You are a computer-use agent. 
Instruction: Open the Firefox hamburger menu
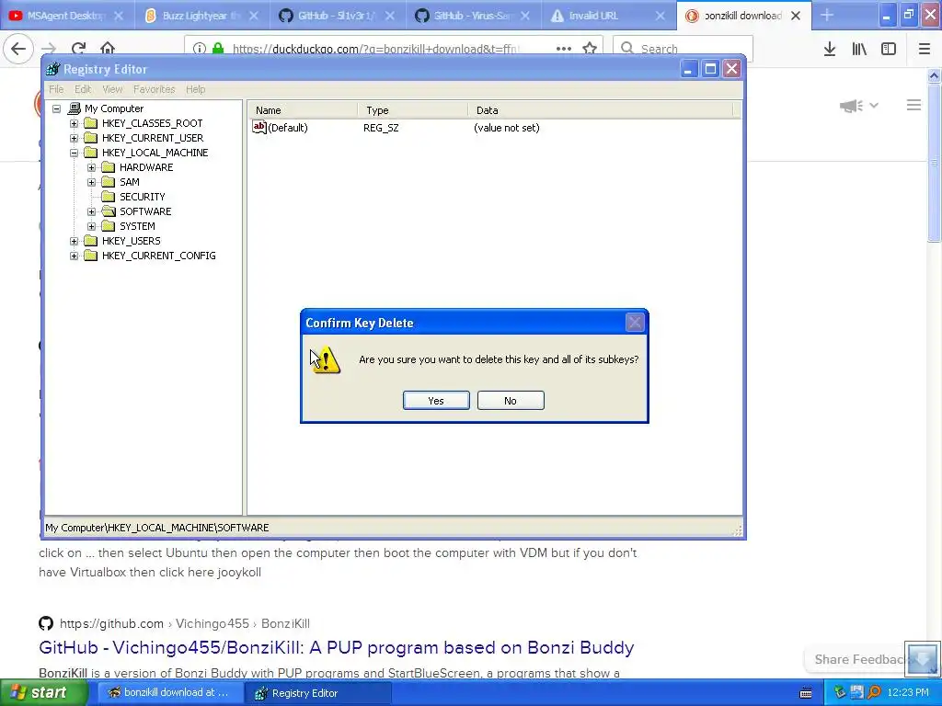(x=924, y=49)
